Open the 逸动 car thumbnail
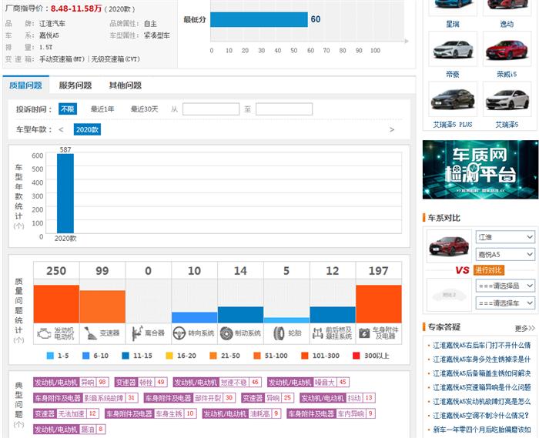 [507, 7]
